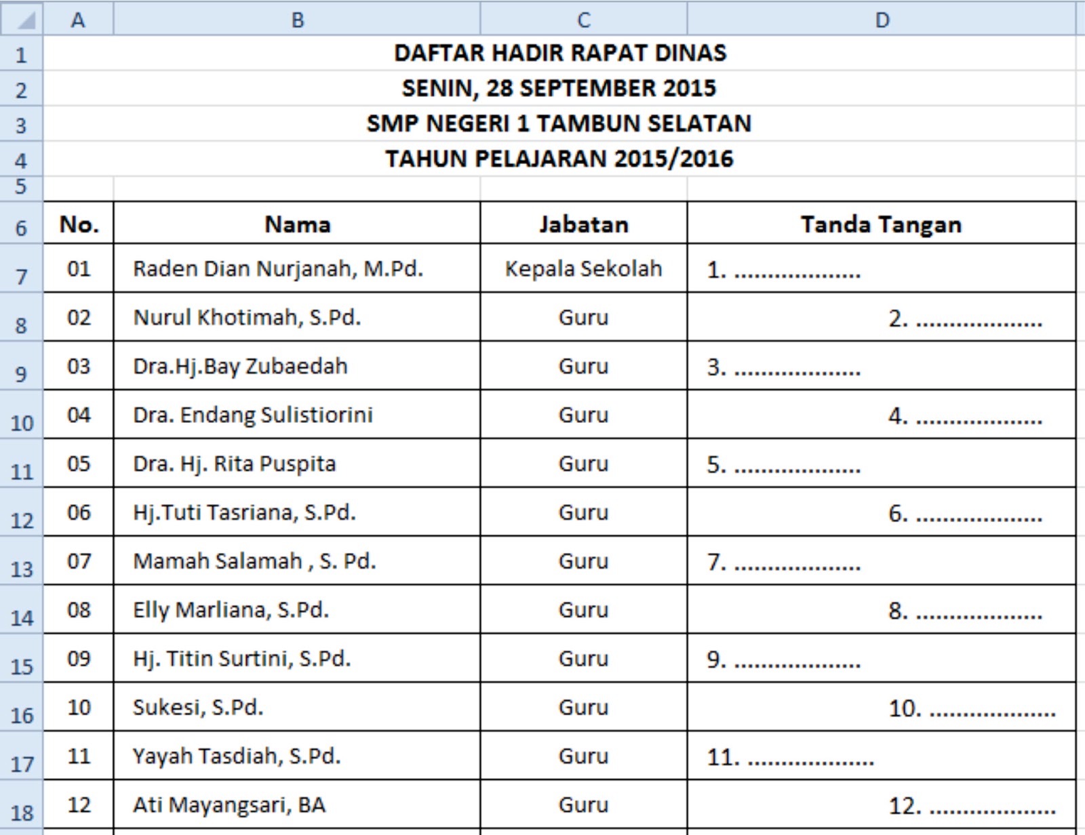Select name "Nurul Khotimah, S.Pd."
1085x835 pixels.
(x=247, y=318)
